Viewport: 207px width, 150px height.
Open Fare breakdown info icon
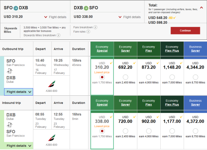coord(95,27)
